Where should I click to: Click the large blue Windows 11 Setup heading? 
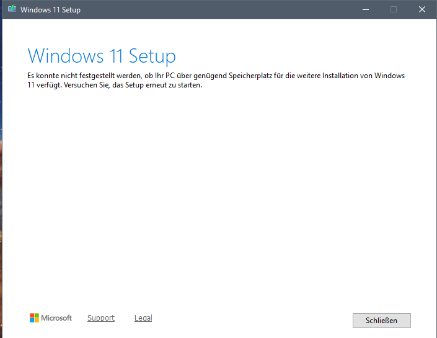pos(102,56)
